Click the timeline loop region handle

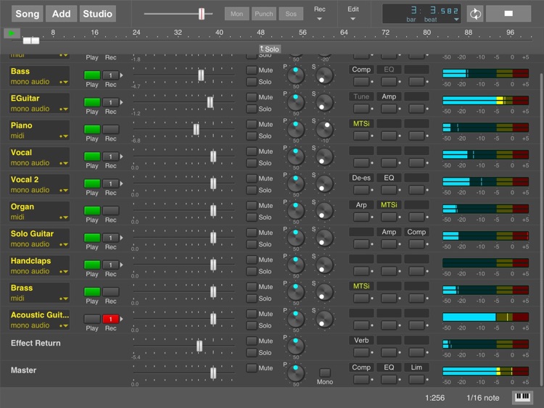[x=31, y=41]
